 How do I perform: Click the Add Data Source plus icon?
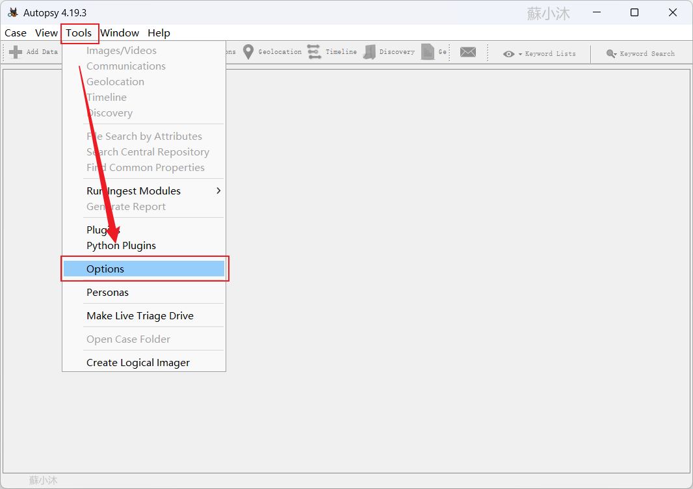pos(16,52)
